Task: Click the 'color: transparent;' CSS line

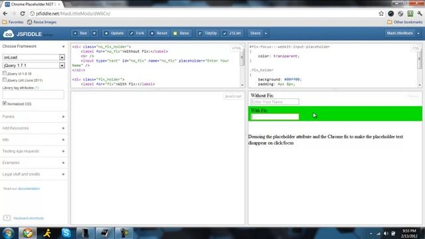Action: click(279, 56)
